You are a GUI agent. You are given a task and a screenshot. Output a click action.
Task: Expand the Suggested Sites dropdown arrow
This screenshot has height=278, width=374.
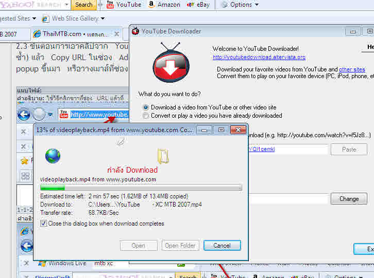point(34,18)
